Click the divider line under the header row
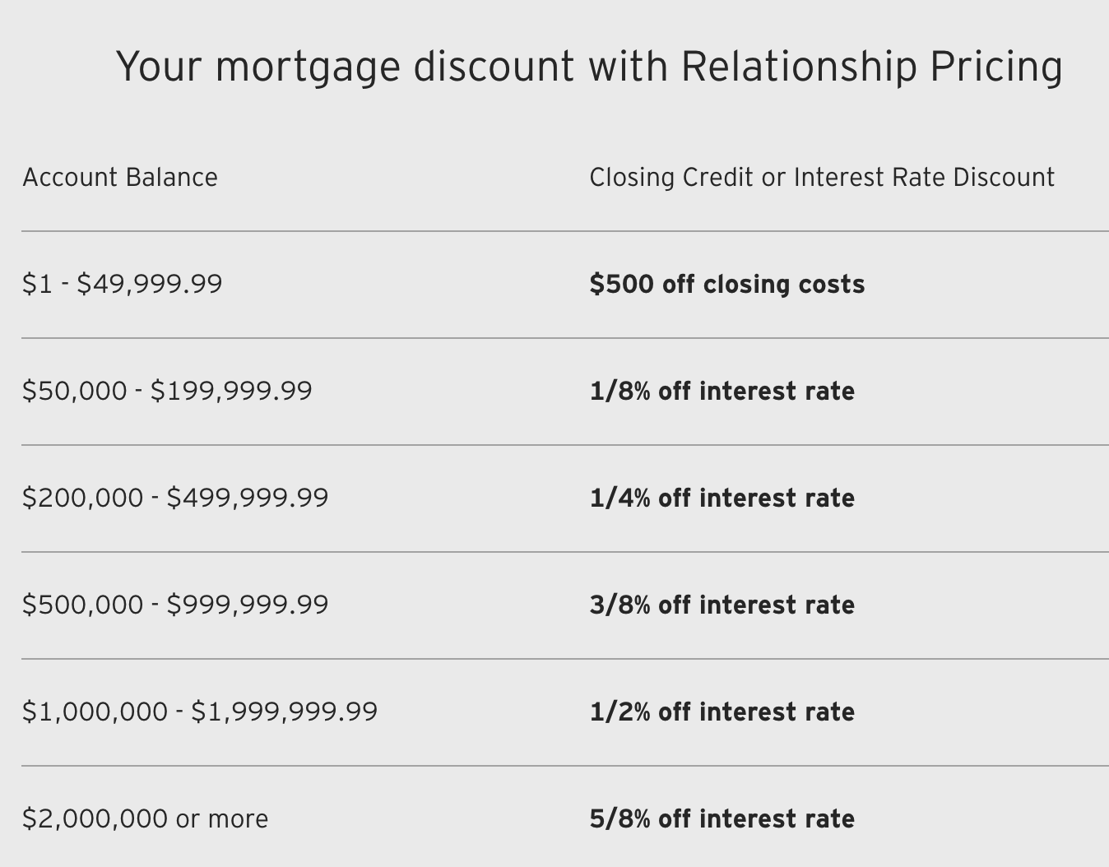1109x867 pixels. pyautogui.click(x=564, y=231)
